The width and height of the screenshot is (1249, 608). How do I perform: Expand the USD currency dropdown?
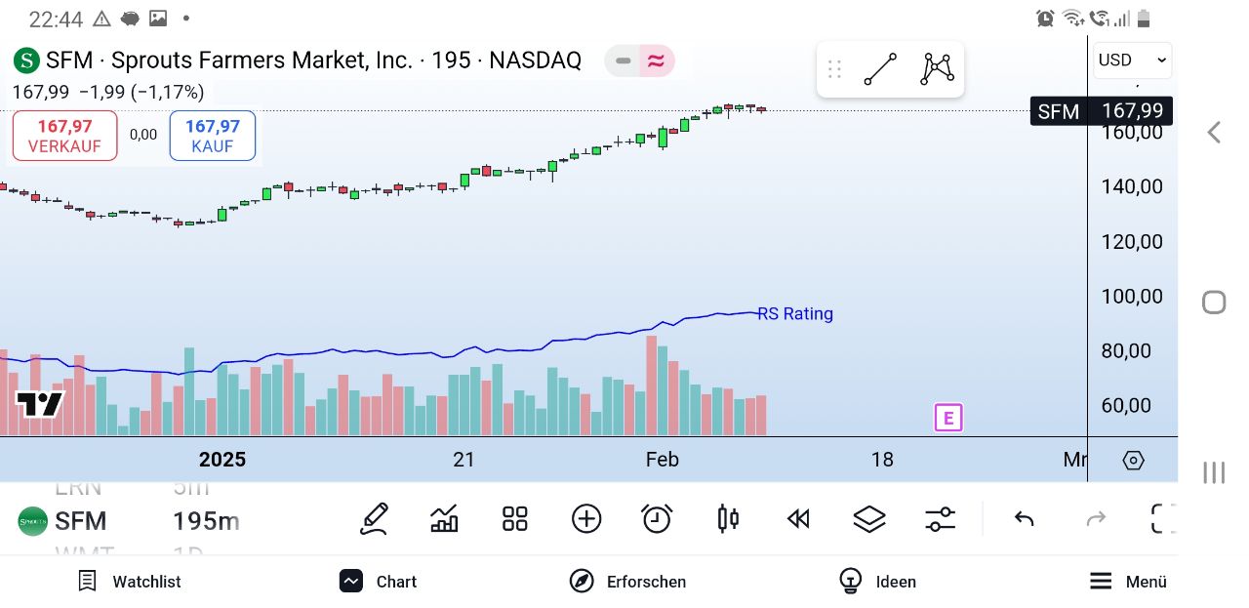[x=1132, y=61]
